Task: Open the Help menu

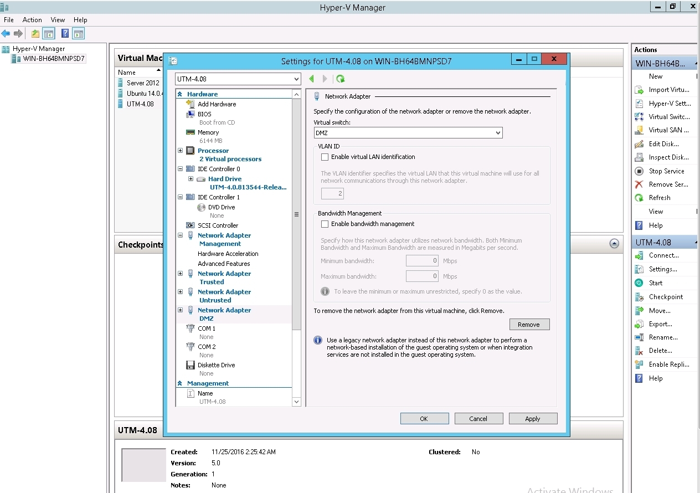Action: click(80, 20)
